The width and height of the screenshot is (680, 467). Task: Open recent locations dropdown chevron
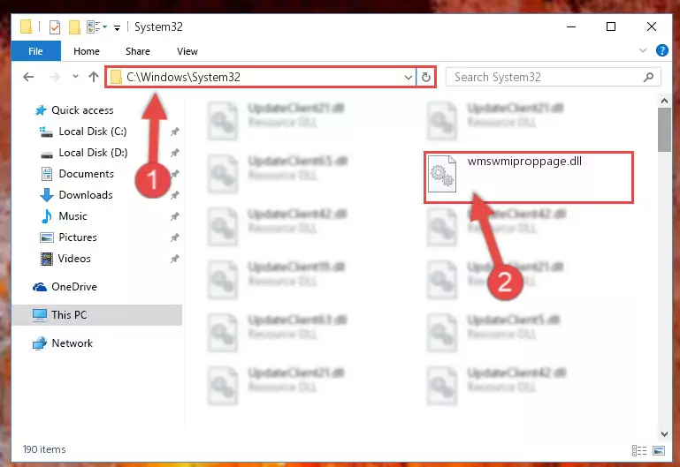tap(75, 77)
